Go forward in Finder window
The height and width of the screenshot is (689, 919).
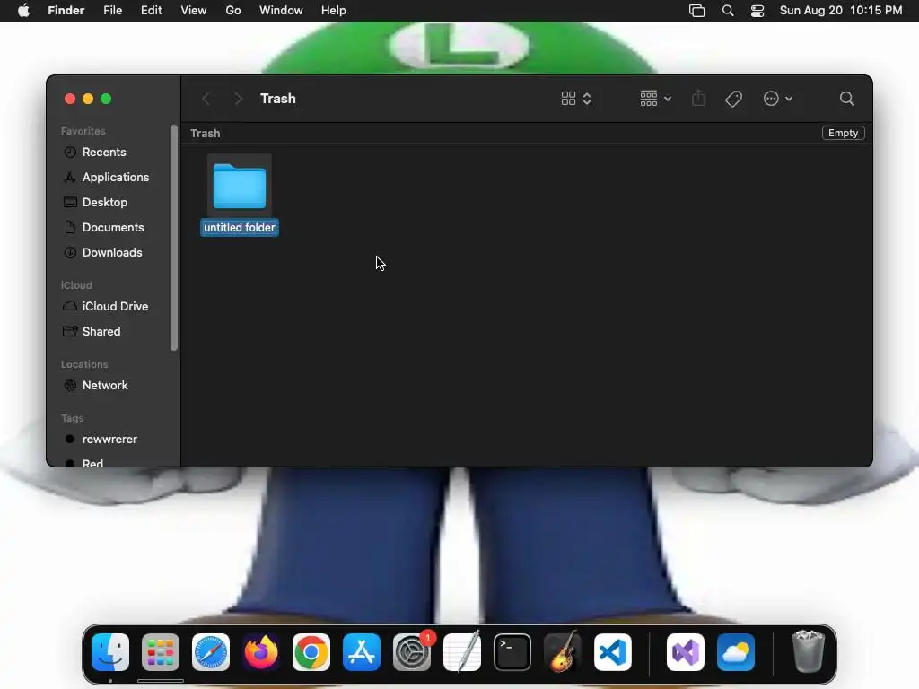(238, 99)
